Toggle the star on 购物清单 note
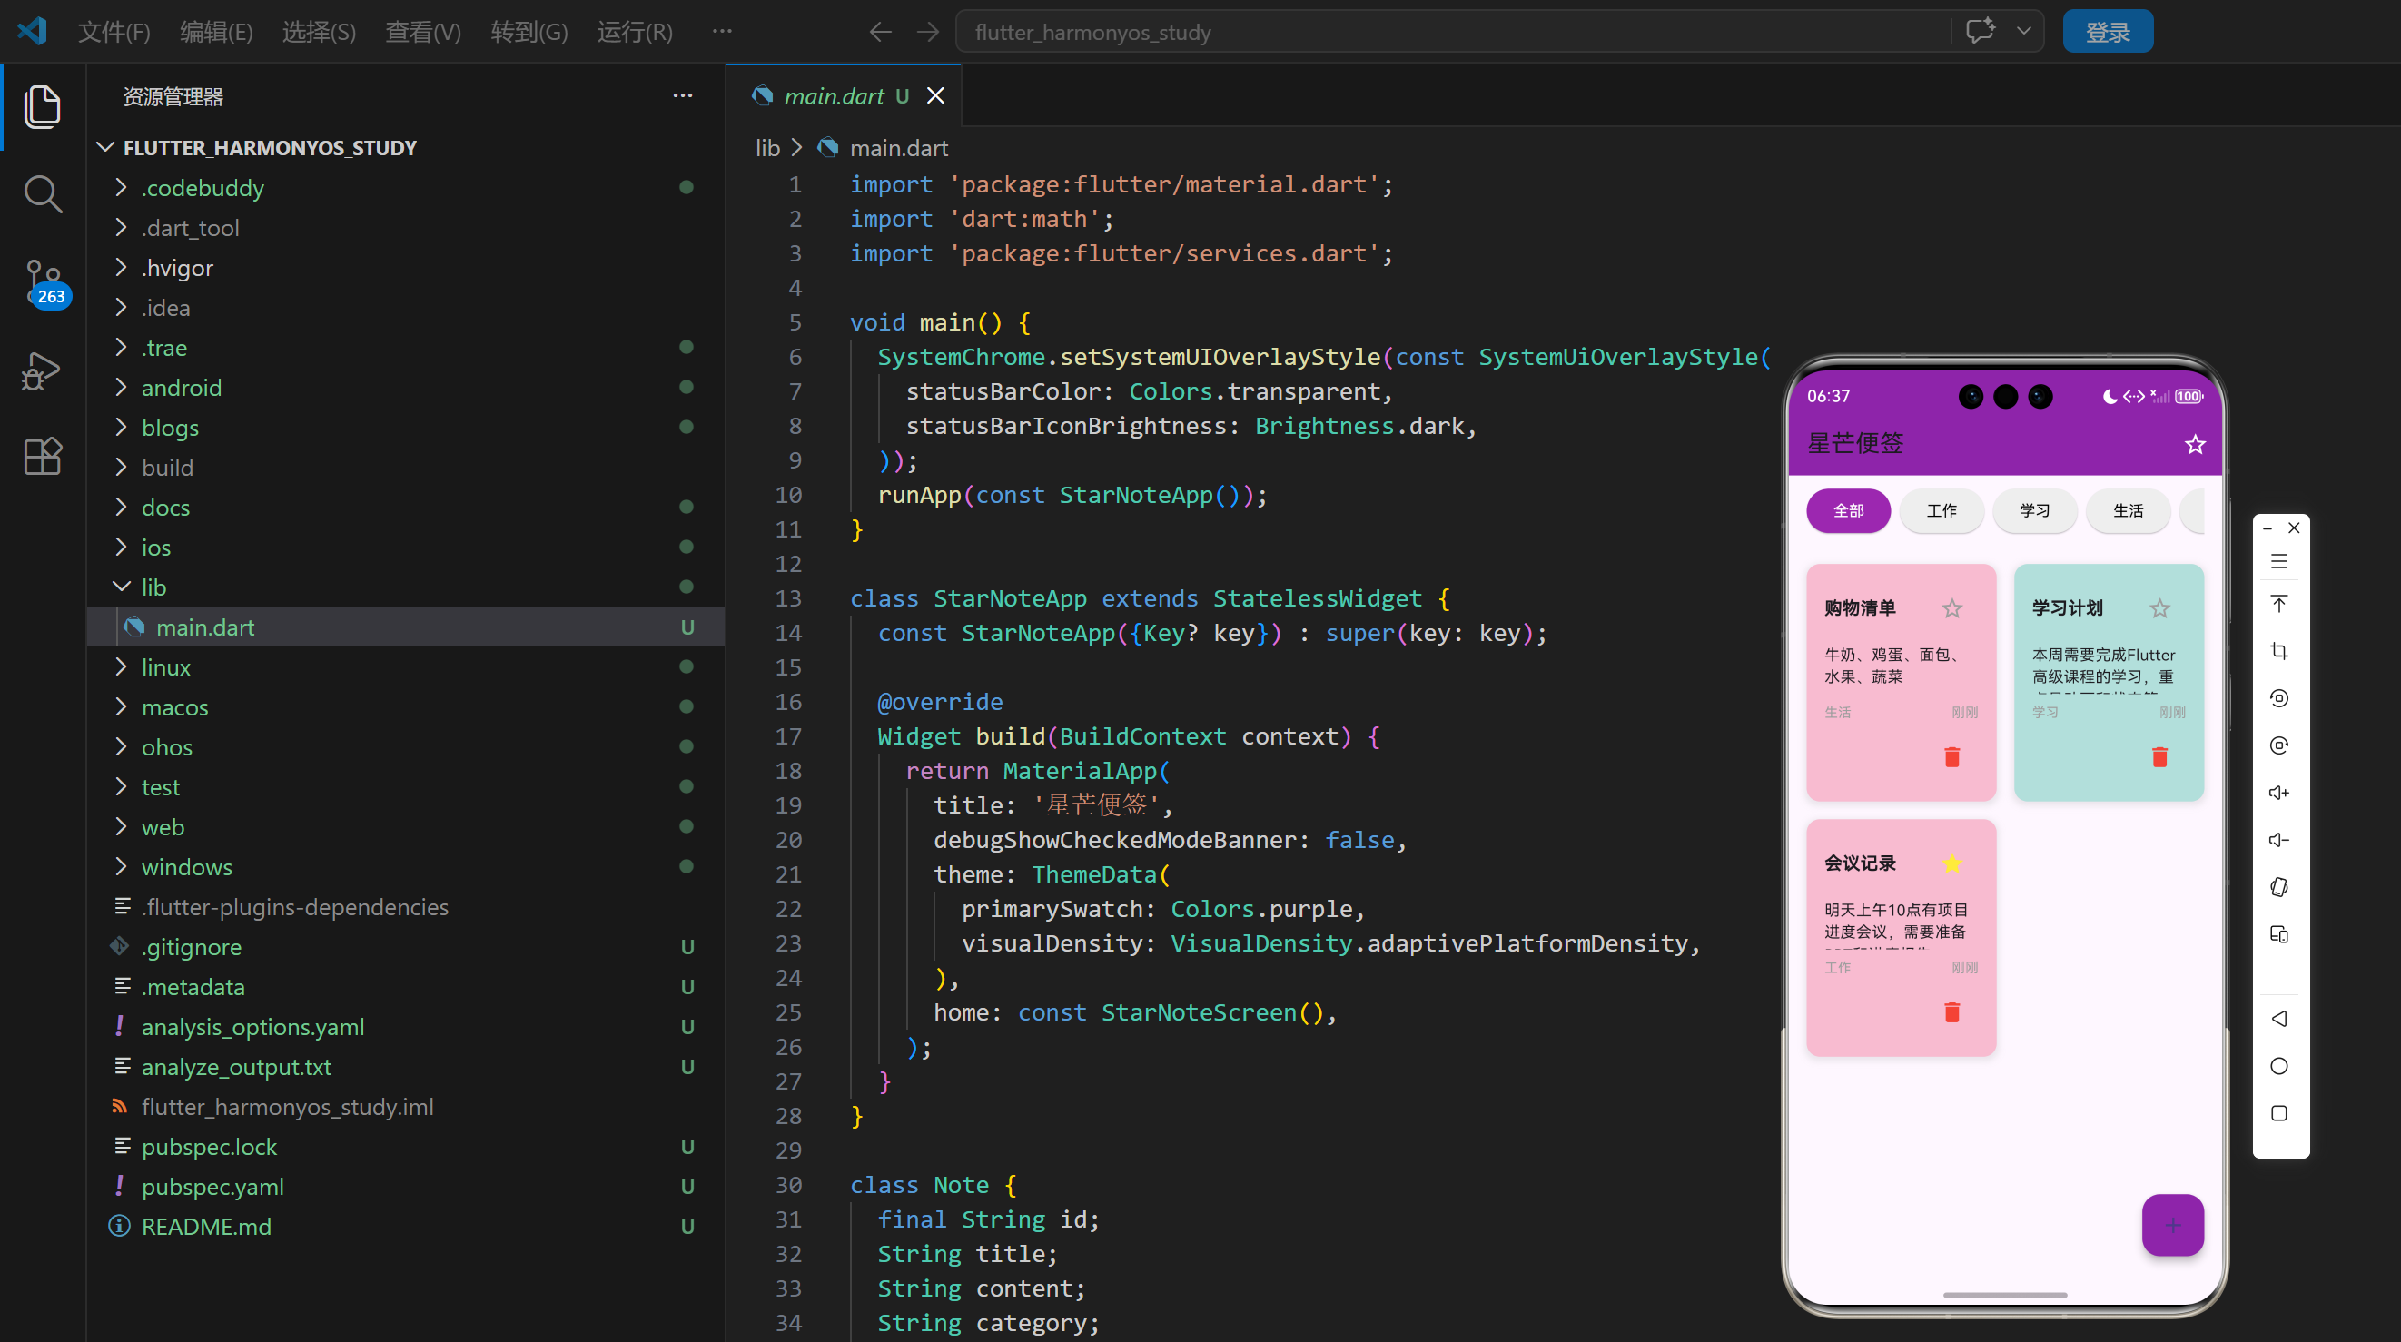 (1951, 608)
